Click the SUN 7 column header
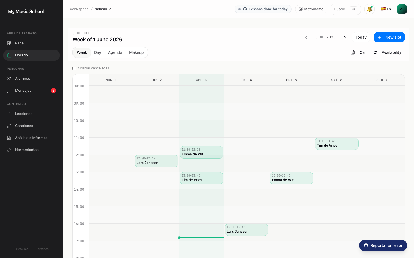 [382, 80]
